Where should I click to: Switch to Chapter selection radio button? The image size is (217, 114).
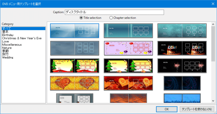click(111, 18)
